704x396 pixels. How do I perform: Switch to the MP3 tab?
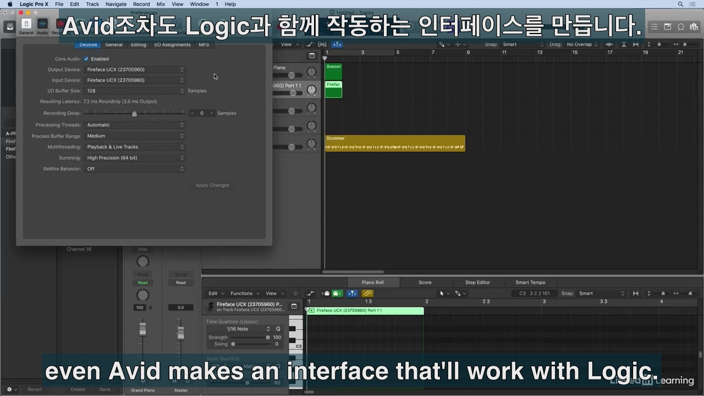(204, 45)
